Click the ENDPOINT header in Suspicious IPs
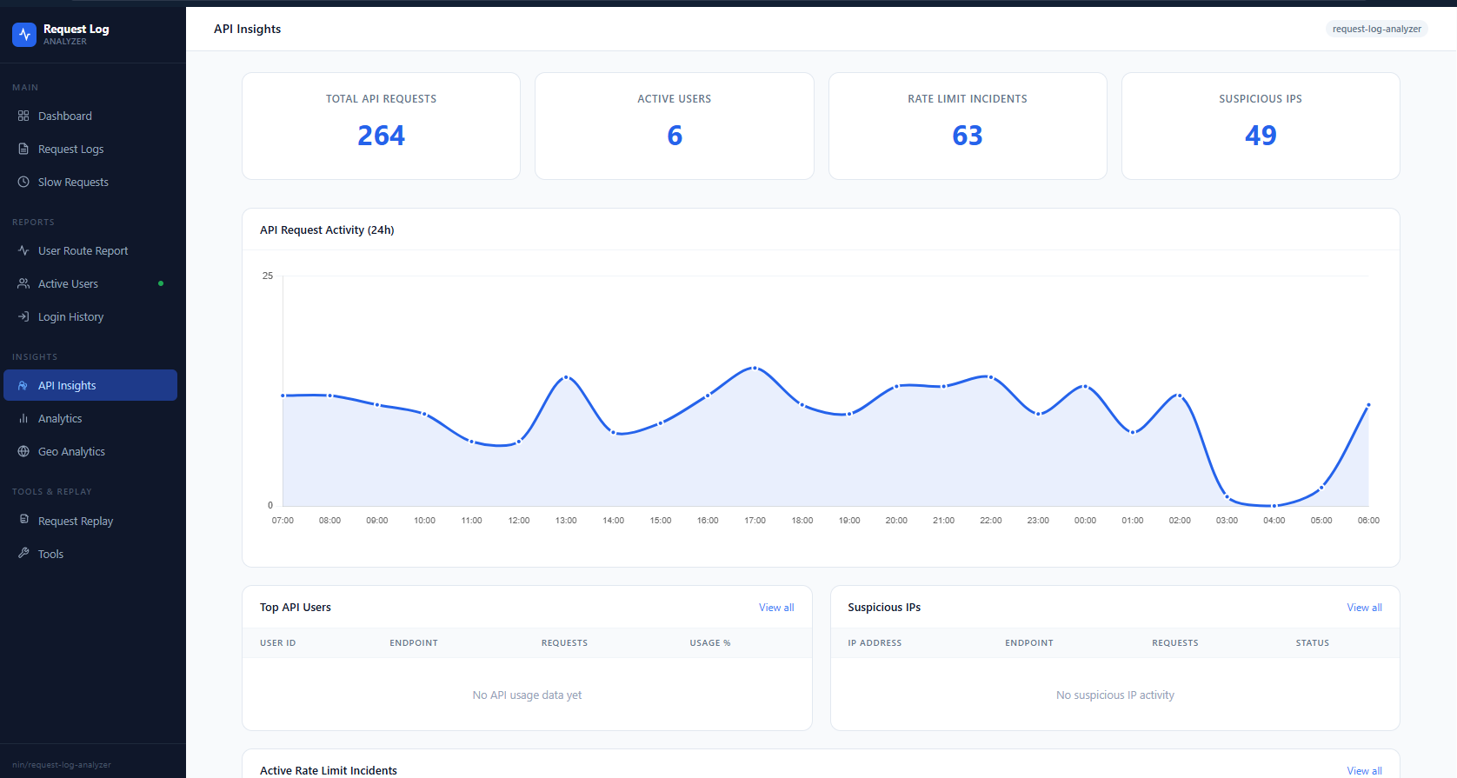 (x=1029, y=643)
